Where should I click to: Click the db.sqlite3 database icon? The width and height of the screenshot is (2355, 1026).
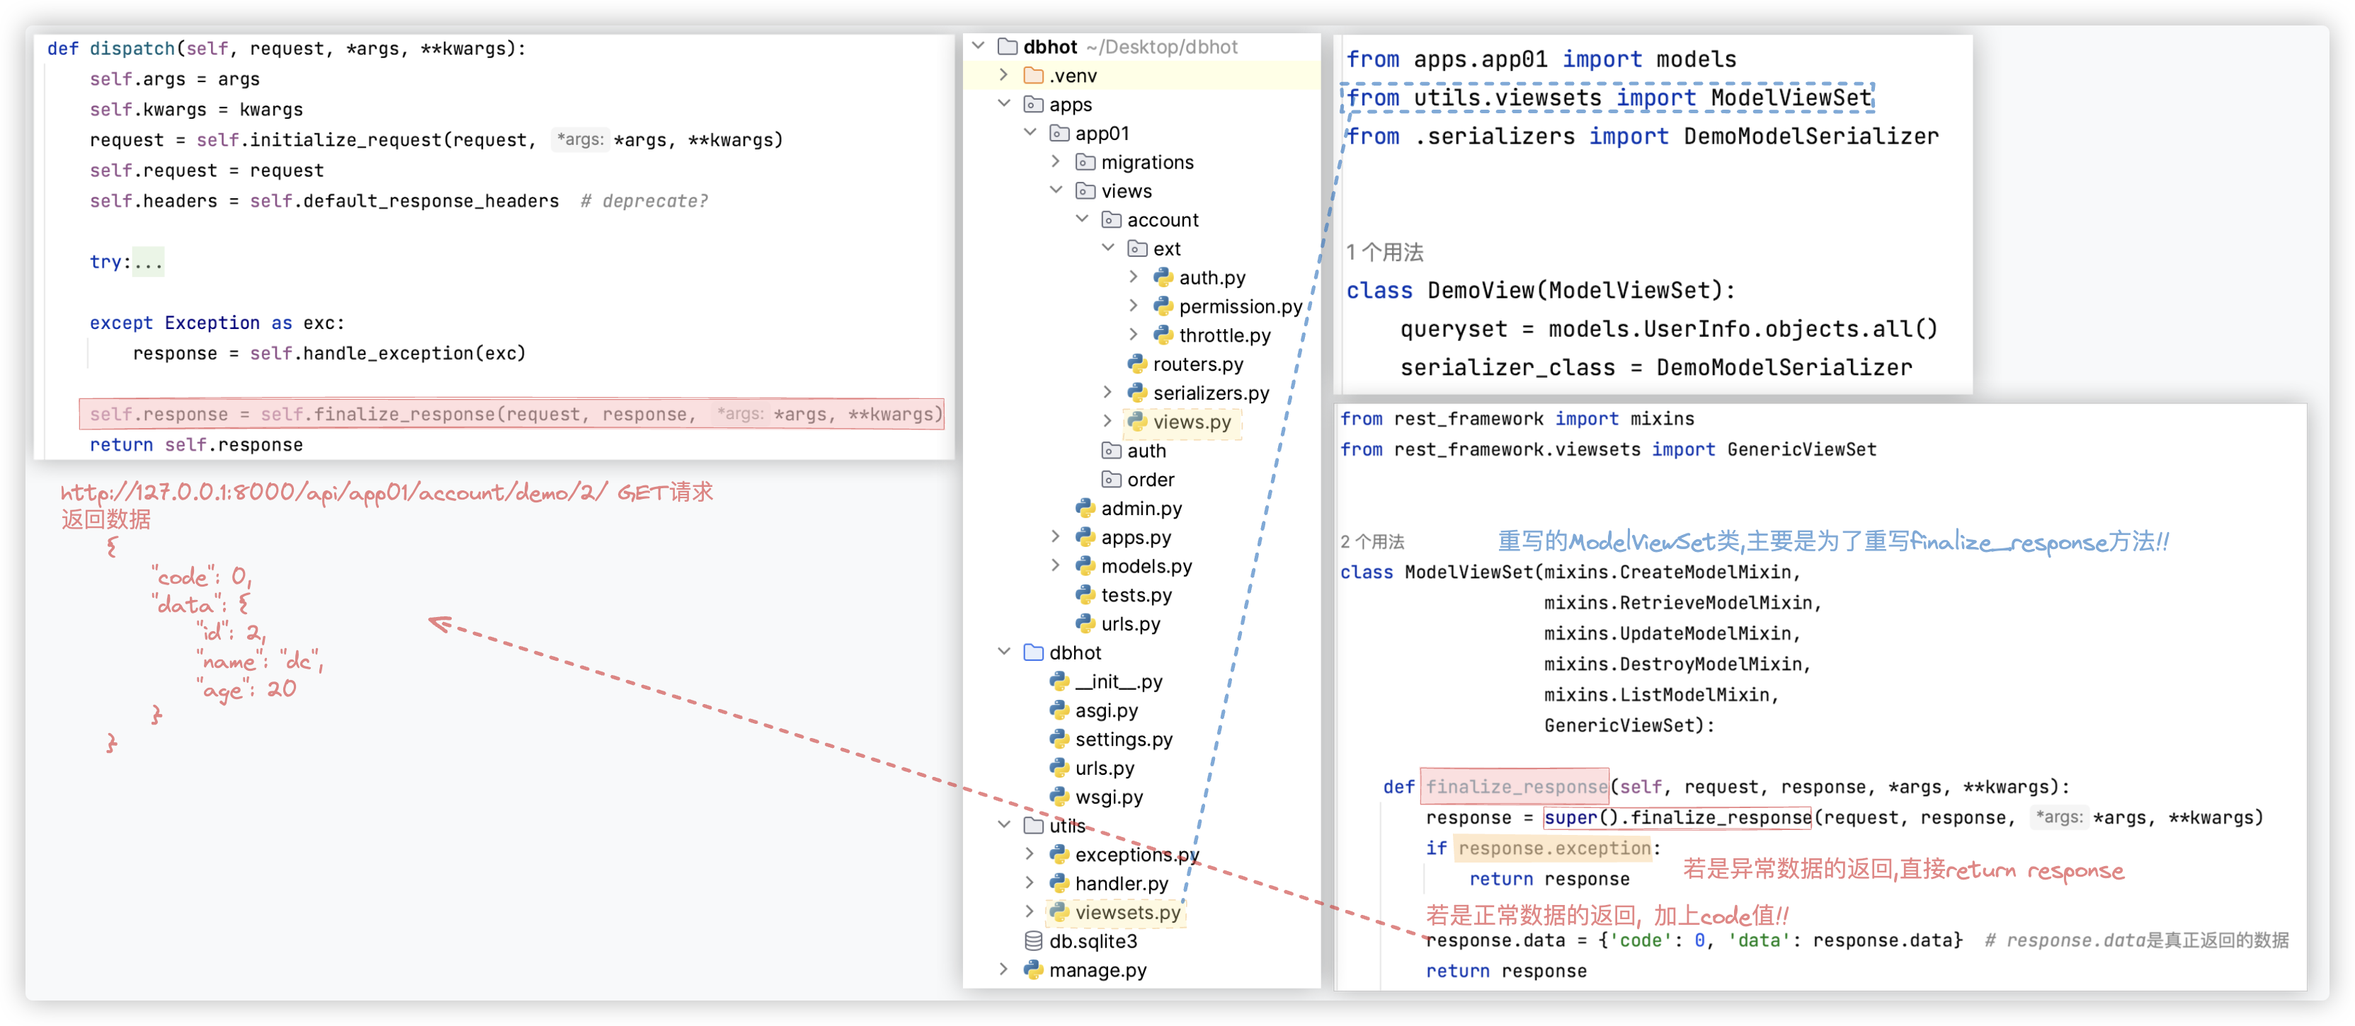[1033, 941]
